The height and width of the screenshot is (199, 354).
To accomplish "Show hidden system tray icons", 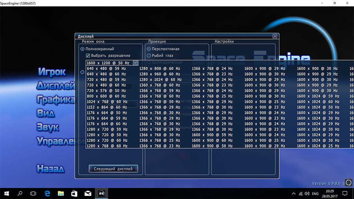I will pyautogui.click(x=294, y=193).
